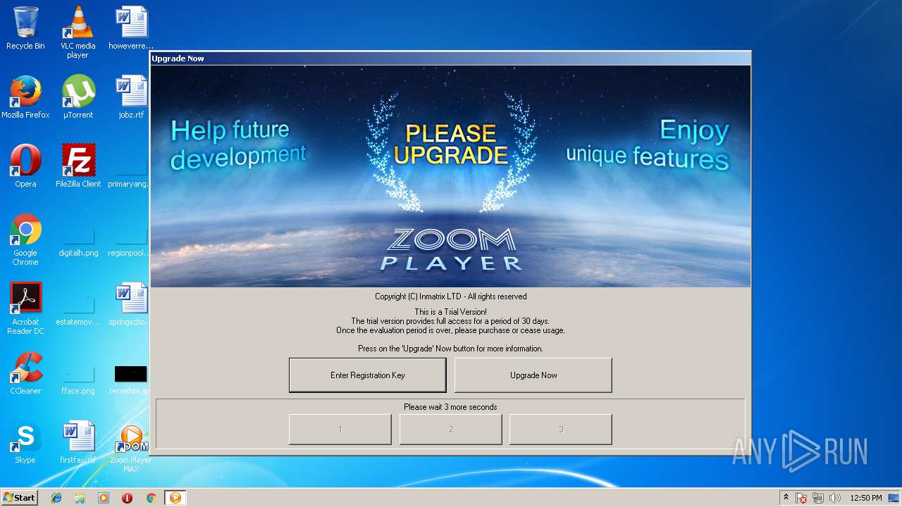This screenshot has width=902, height=507.
Task: Open the Windows Start menu
Action: (x=20, y=498)
